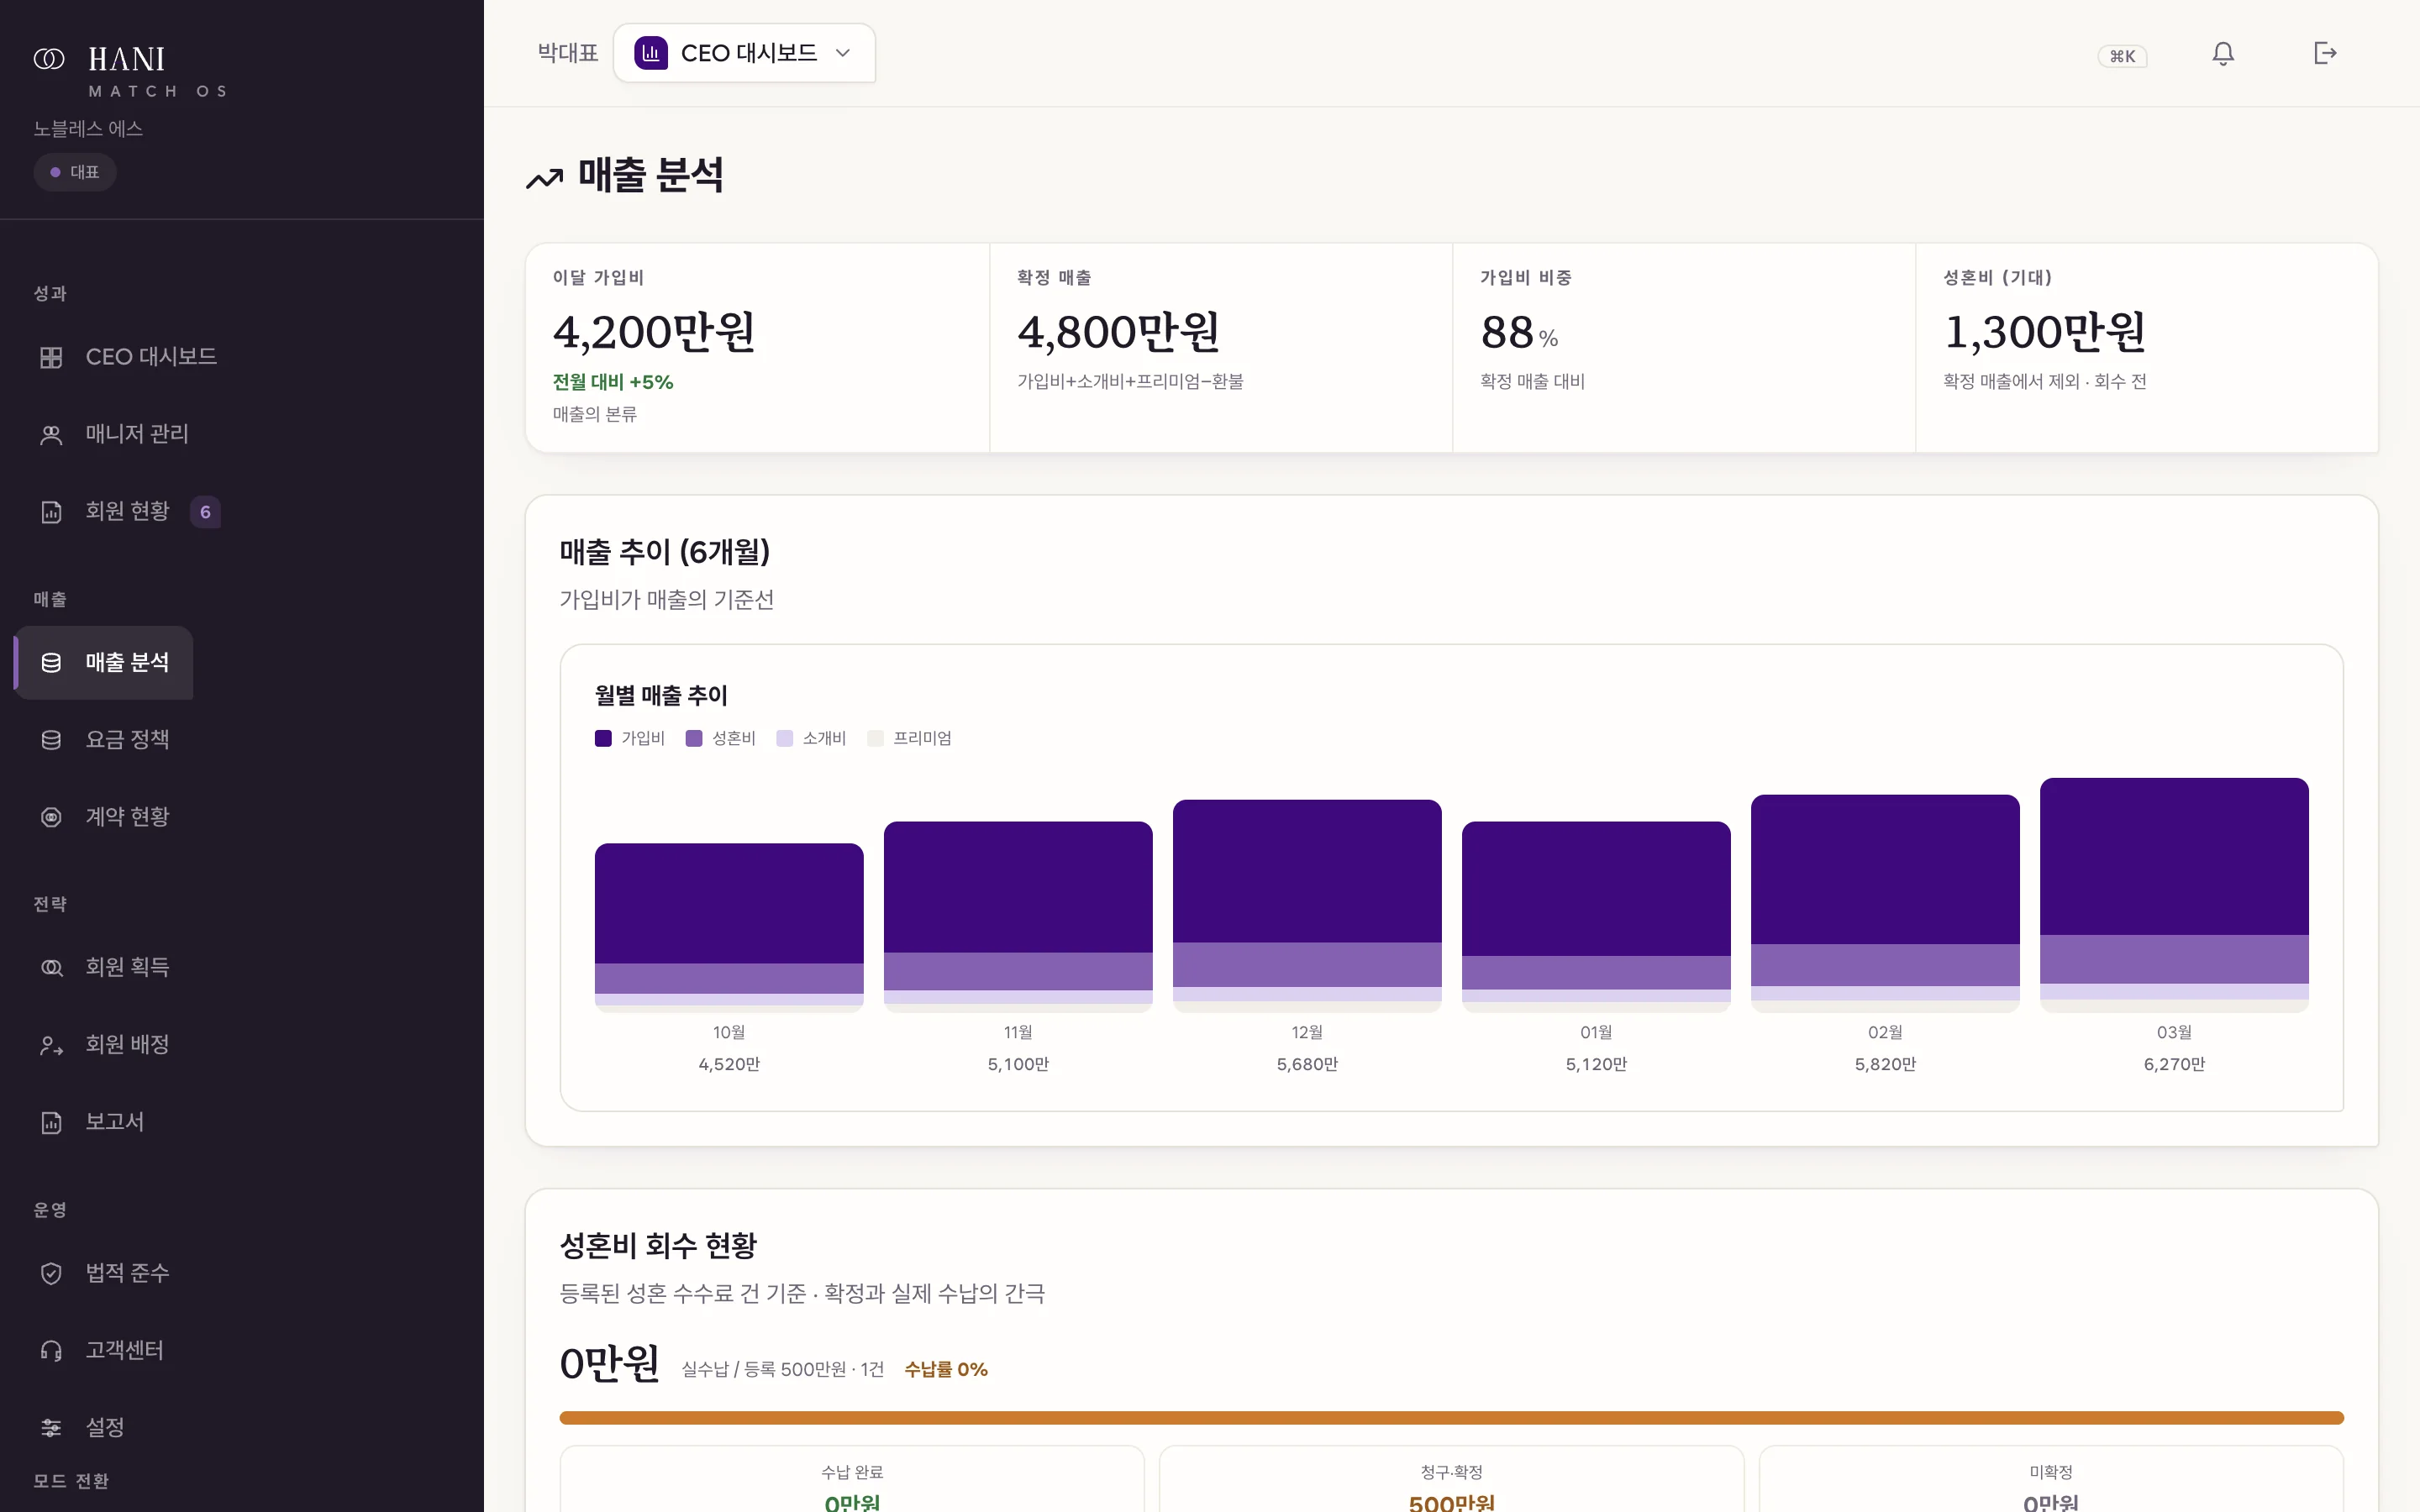Image resolution: width=2420 pixels, height=1512 pixels.
Task: Click the 청구·확정 card
Action: point(1451,1479)
